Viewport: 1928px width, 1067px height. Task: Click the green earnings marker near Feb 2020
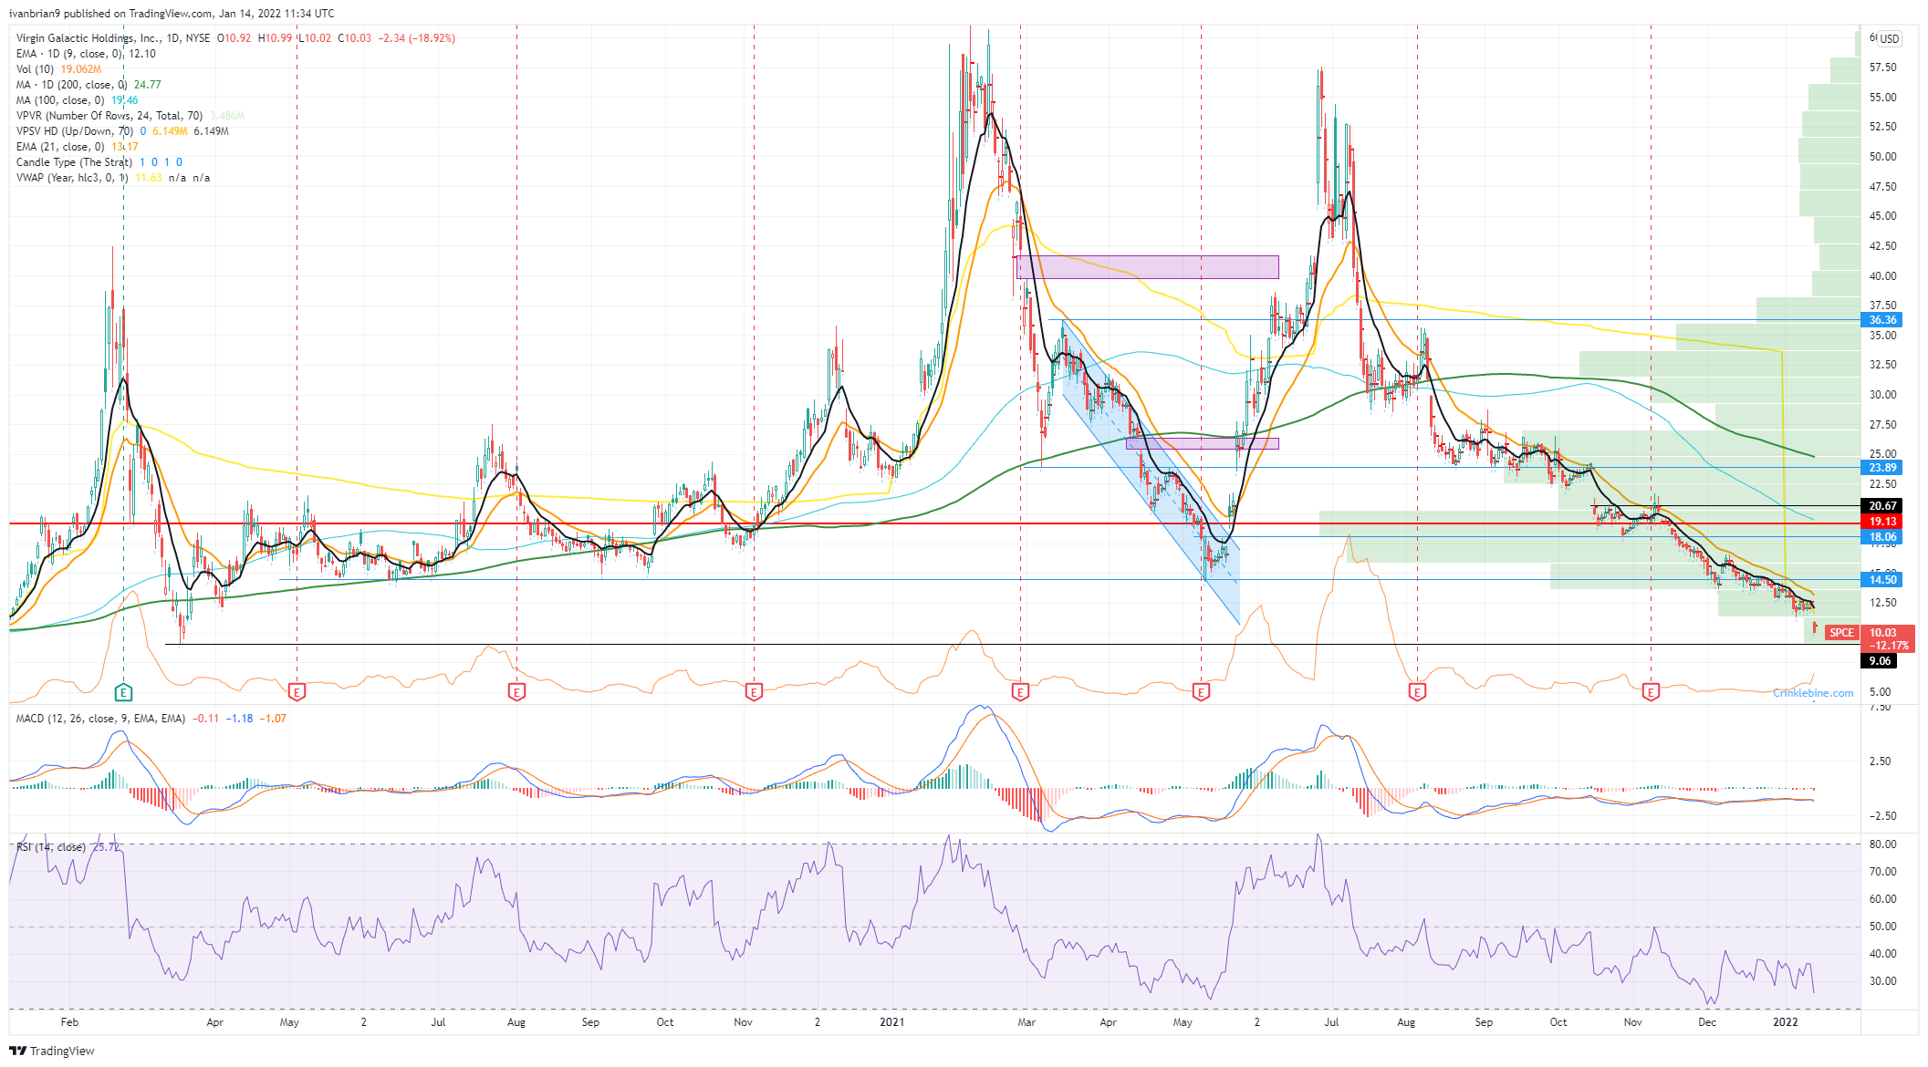tap(123, 692)
